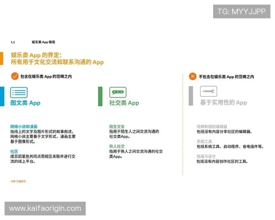Click the orange checkmark circle icon
This screenshot has width=275, height=220.
[15, 77]
